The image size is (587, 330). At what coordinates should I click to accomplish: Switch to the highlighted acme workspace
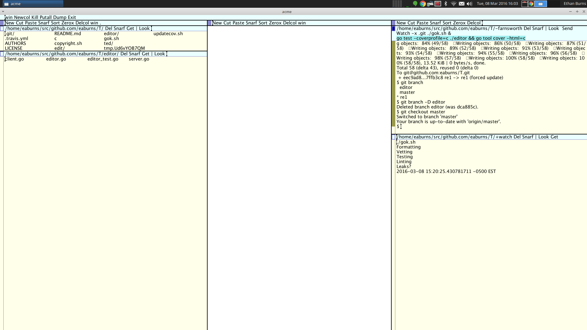click(x=541, y=4)
